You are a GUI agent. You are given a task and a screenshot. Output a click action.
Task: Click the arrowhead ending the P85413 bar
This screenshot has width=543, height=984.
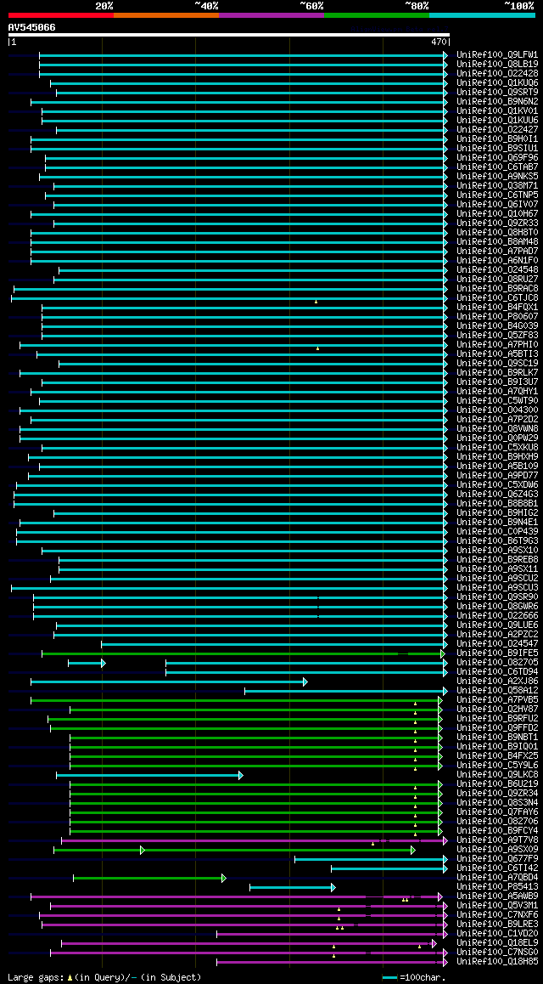tap(333, 887)
